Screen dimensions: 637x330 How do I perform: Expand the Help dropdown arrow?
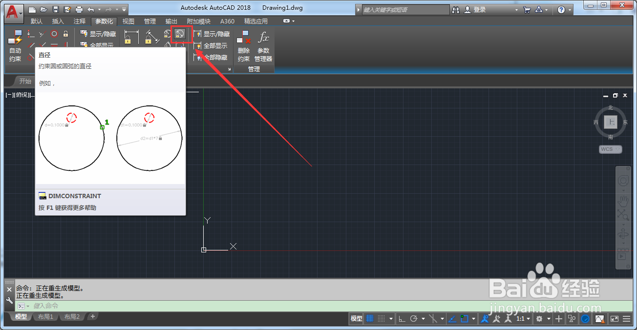click(571, 10)
